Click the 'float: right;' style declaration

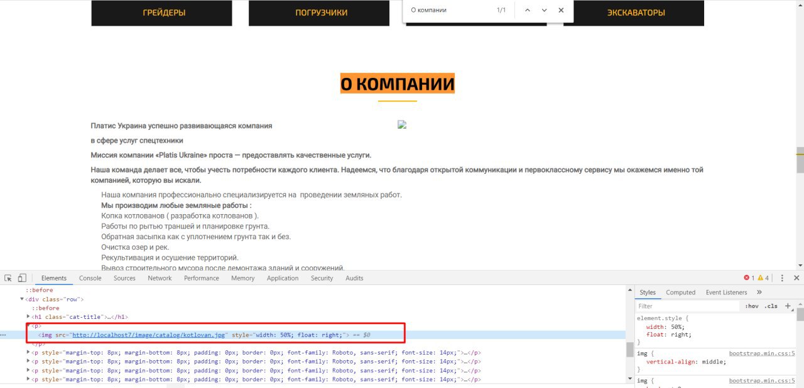tap(669, 335)
